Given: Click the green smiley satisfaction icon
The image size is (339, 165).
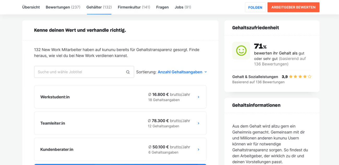Looking at the screenshot, I should pyautogui.click(x=241, y=50).
